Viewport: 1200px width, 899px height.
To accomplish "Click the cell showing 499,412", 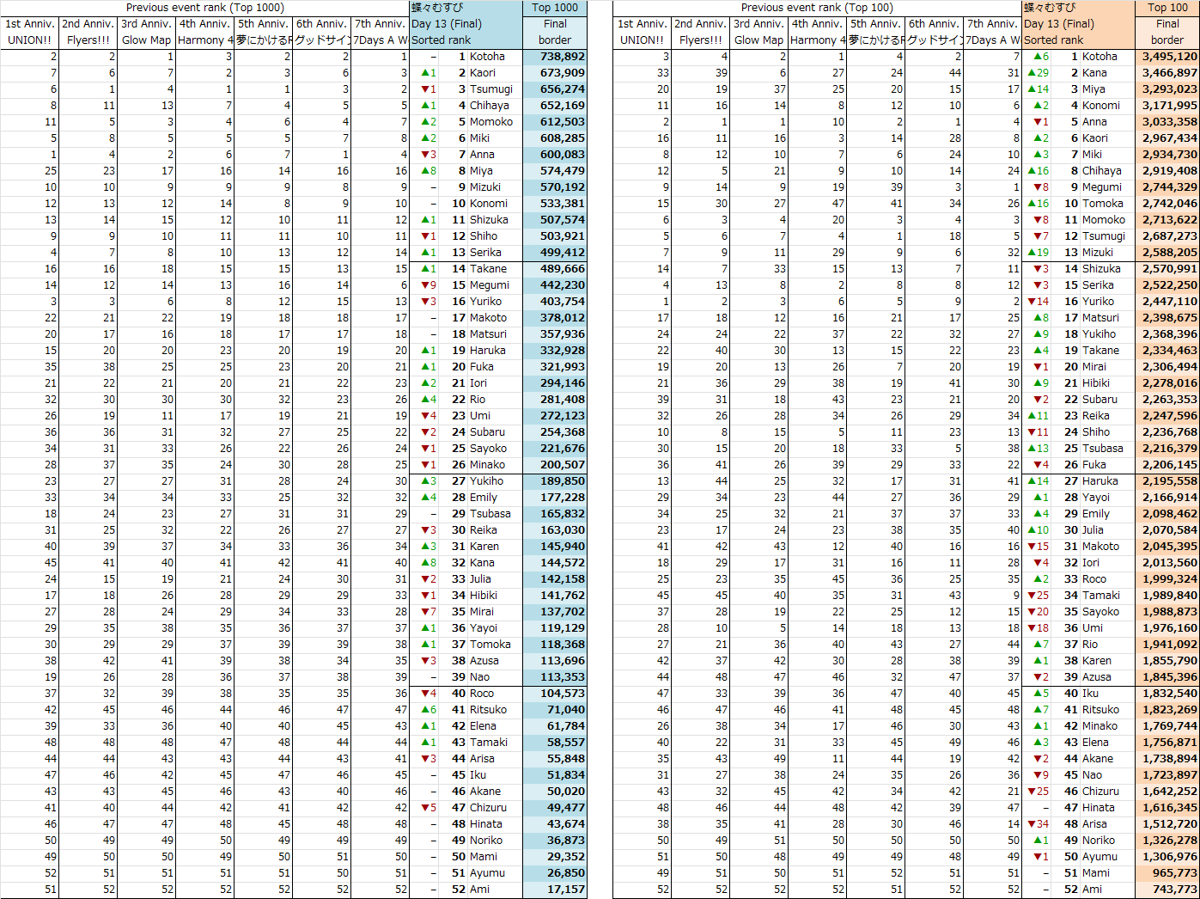I will (x=555, y=253).
